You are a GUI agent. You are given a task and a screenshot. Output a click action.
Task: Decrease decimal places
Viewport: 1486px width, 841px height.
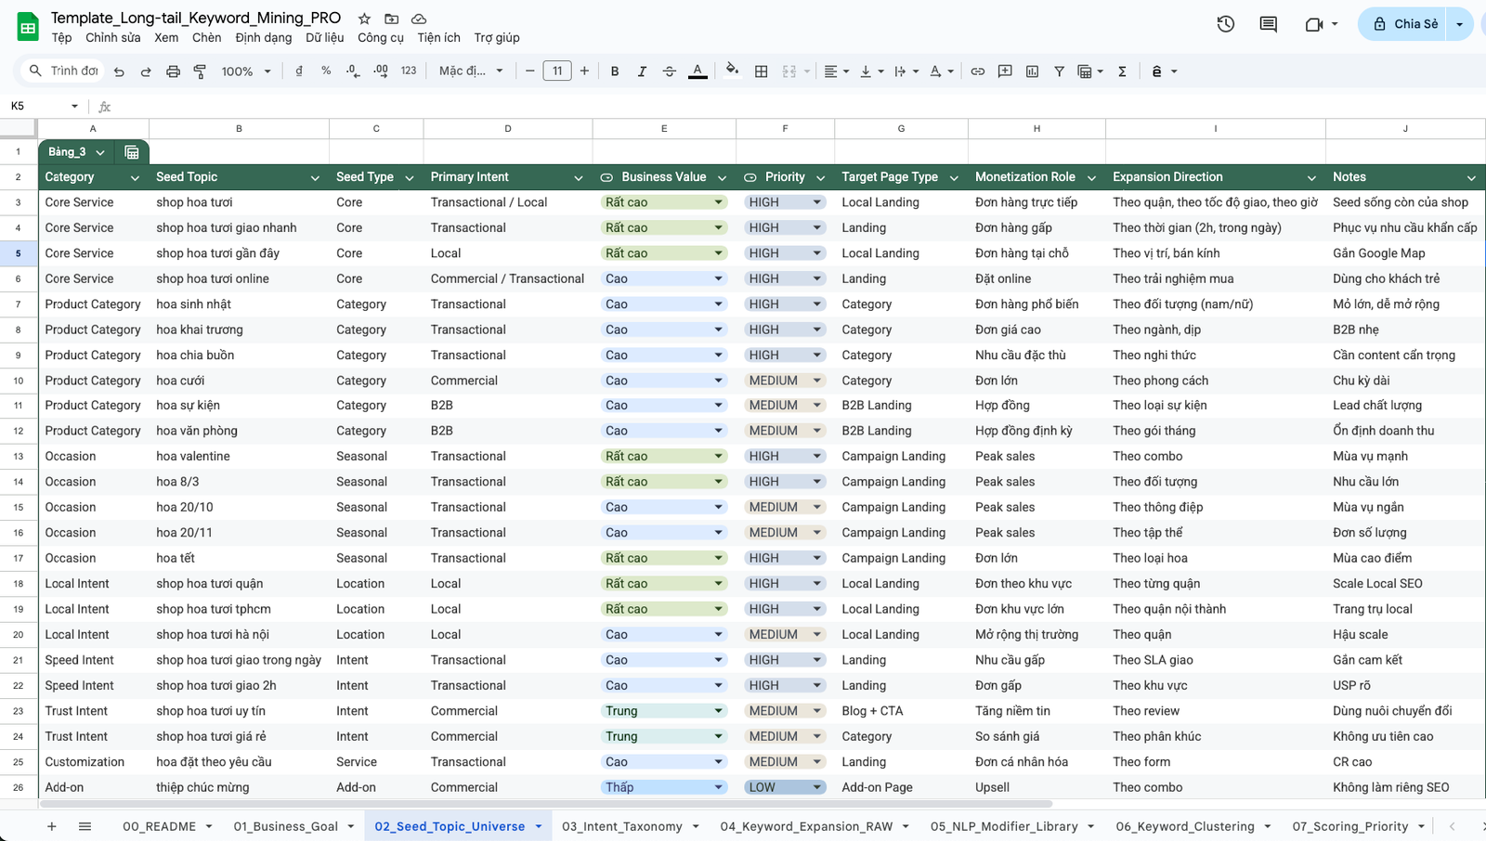pos(353,71)
